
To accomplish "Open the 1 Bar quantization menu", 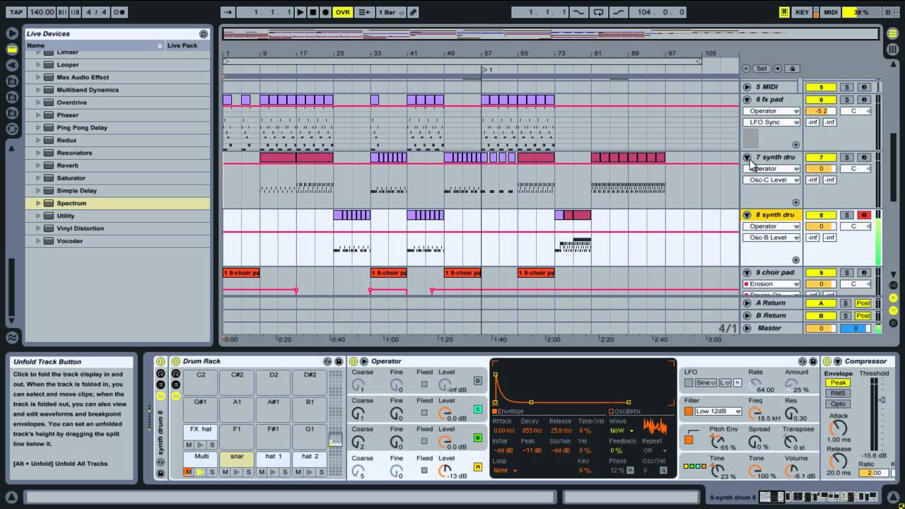I will pyautogui.click(x=390, y=12).
